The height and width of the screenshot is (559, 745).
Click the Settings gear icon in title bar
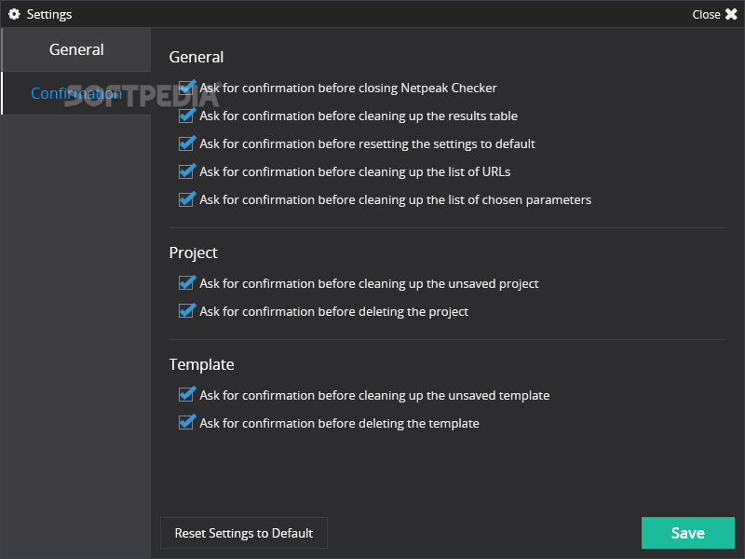click(x=14, y=14)
